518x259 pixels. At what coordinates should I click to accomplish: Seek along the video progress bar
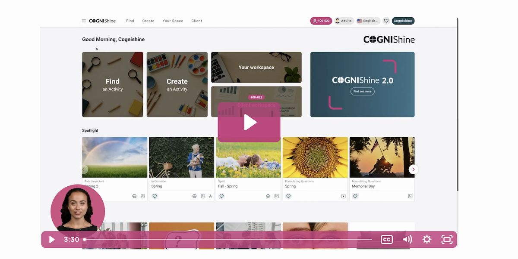point(228,240)
